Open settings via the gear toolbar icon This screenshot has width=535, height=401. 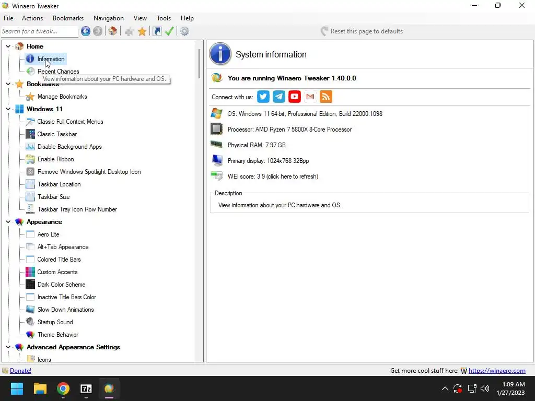(x=184, y=31)
